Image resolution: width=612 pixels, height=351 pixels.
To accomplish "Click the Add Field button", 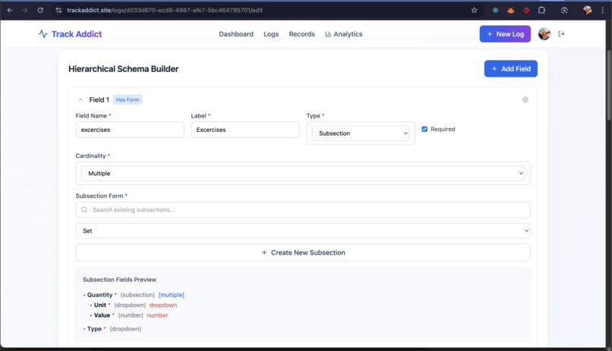I will click(x=510, y=68).
